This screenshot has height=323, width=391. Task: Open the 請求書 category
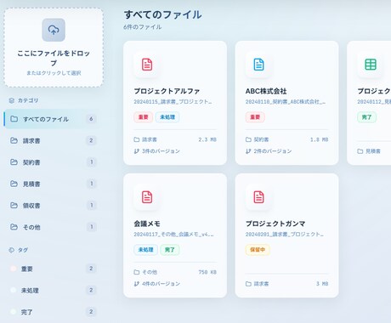click(52, 140)
